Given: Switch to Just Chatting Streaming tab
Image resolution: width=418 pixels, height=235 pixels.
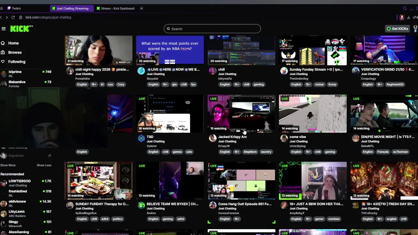Looking at the screenshot, I should coord(72,8).
